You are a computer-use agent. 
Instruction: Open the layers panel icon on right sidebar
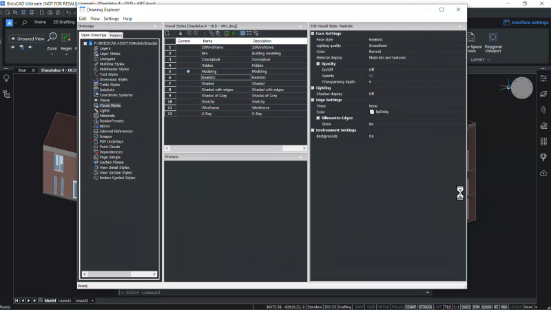click(543, 94)
